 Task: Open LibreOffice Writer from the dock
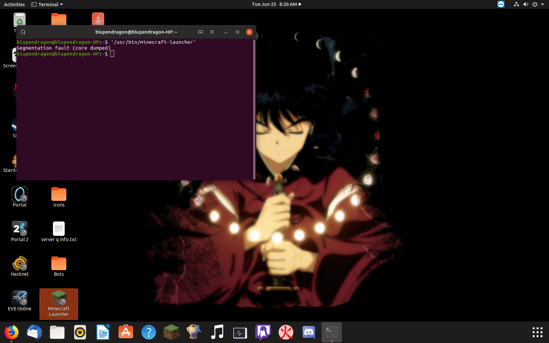(103, 332)
